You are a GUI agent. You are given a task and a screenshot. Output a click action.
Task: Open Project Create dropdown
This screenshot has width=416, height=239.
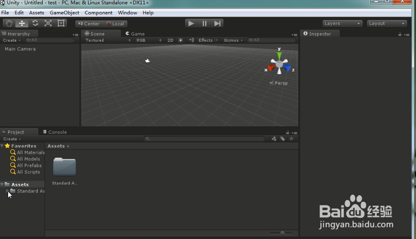point(12,139)
